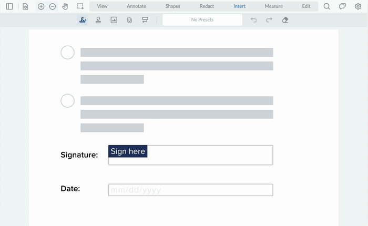Select the Pan hand tool
368x226 pixels.
[65, 6]
